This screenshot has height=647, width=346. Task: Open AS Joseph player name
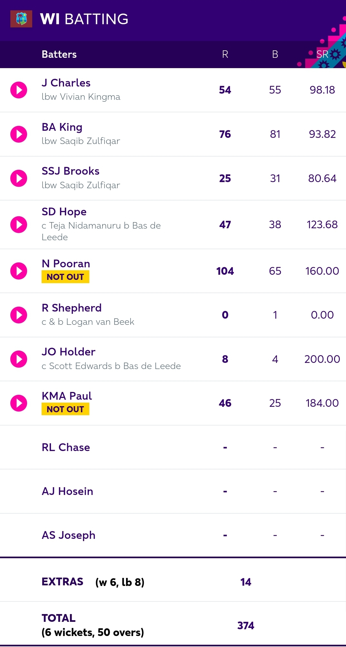(x=68, y=535)
